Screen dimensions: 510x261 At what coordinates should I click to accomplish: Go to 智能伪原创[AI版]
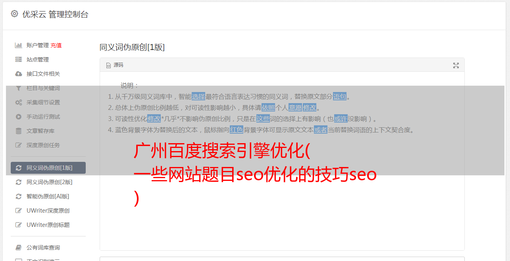point(48,196)
